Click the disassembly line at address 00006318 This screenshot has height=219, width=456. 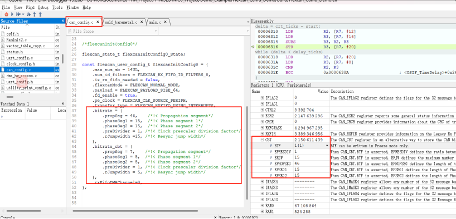pyautogui.click(x=355, y=57)
